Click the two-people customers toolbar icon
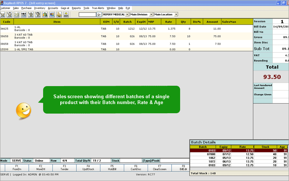 click(52, 15)
